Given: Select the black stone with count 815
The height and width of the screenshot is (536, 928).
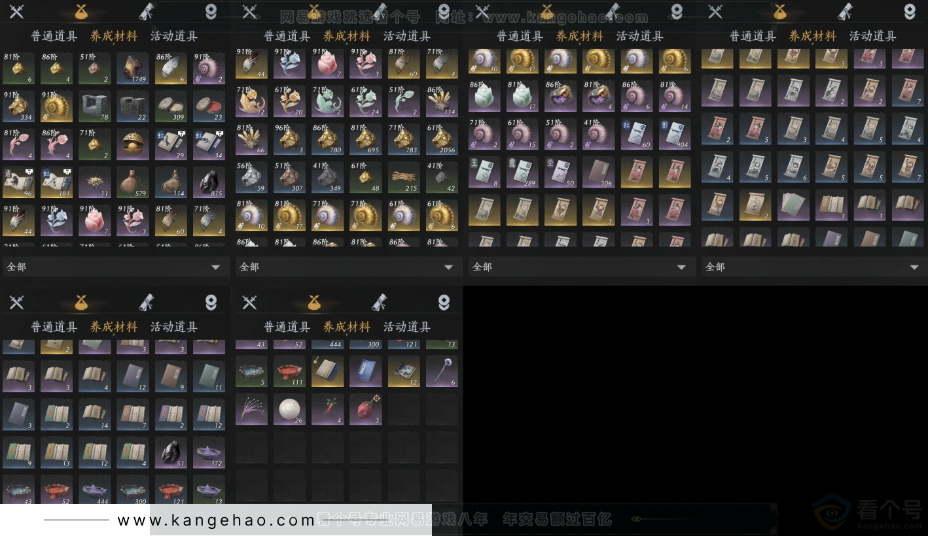Looking at the screenshot, I should [209, 182].
